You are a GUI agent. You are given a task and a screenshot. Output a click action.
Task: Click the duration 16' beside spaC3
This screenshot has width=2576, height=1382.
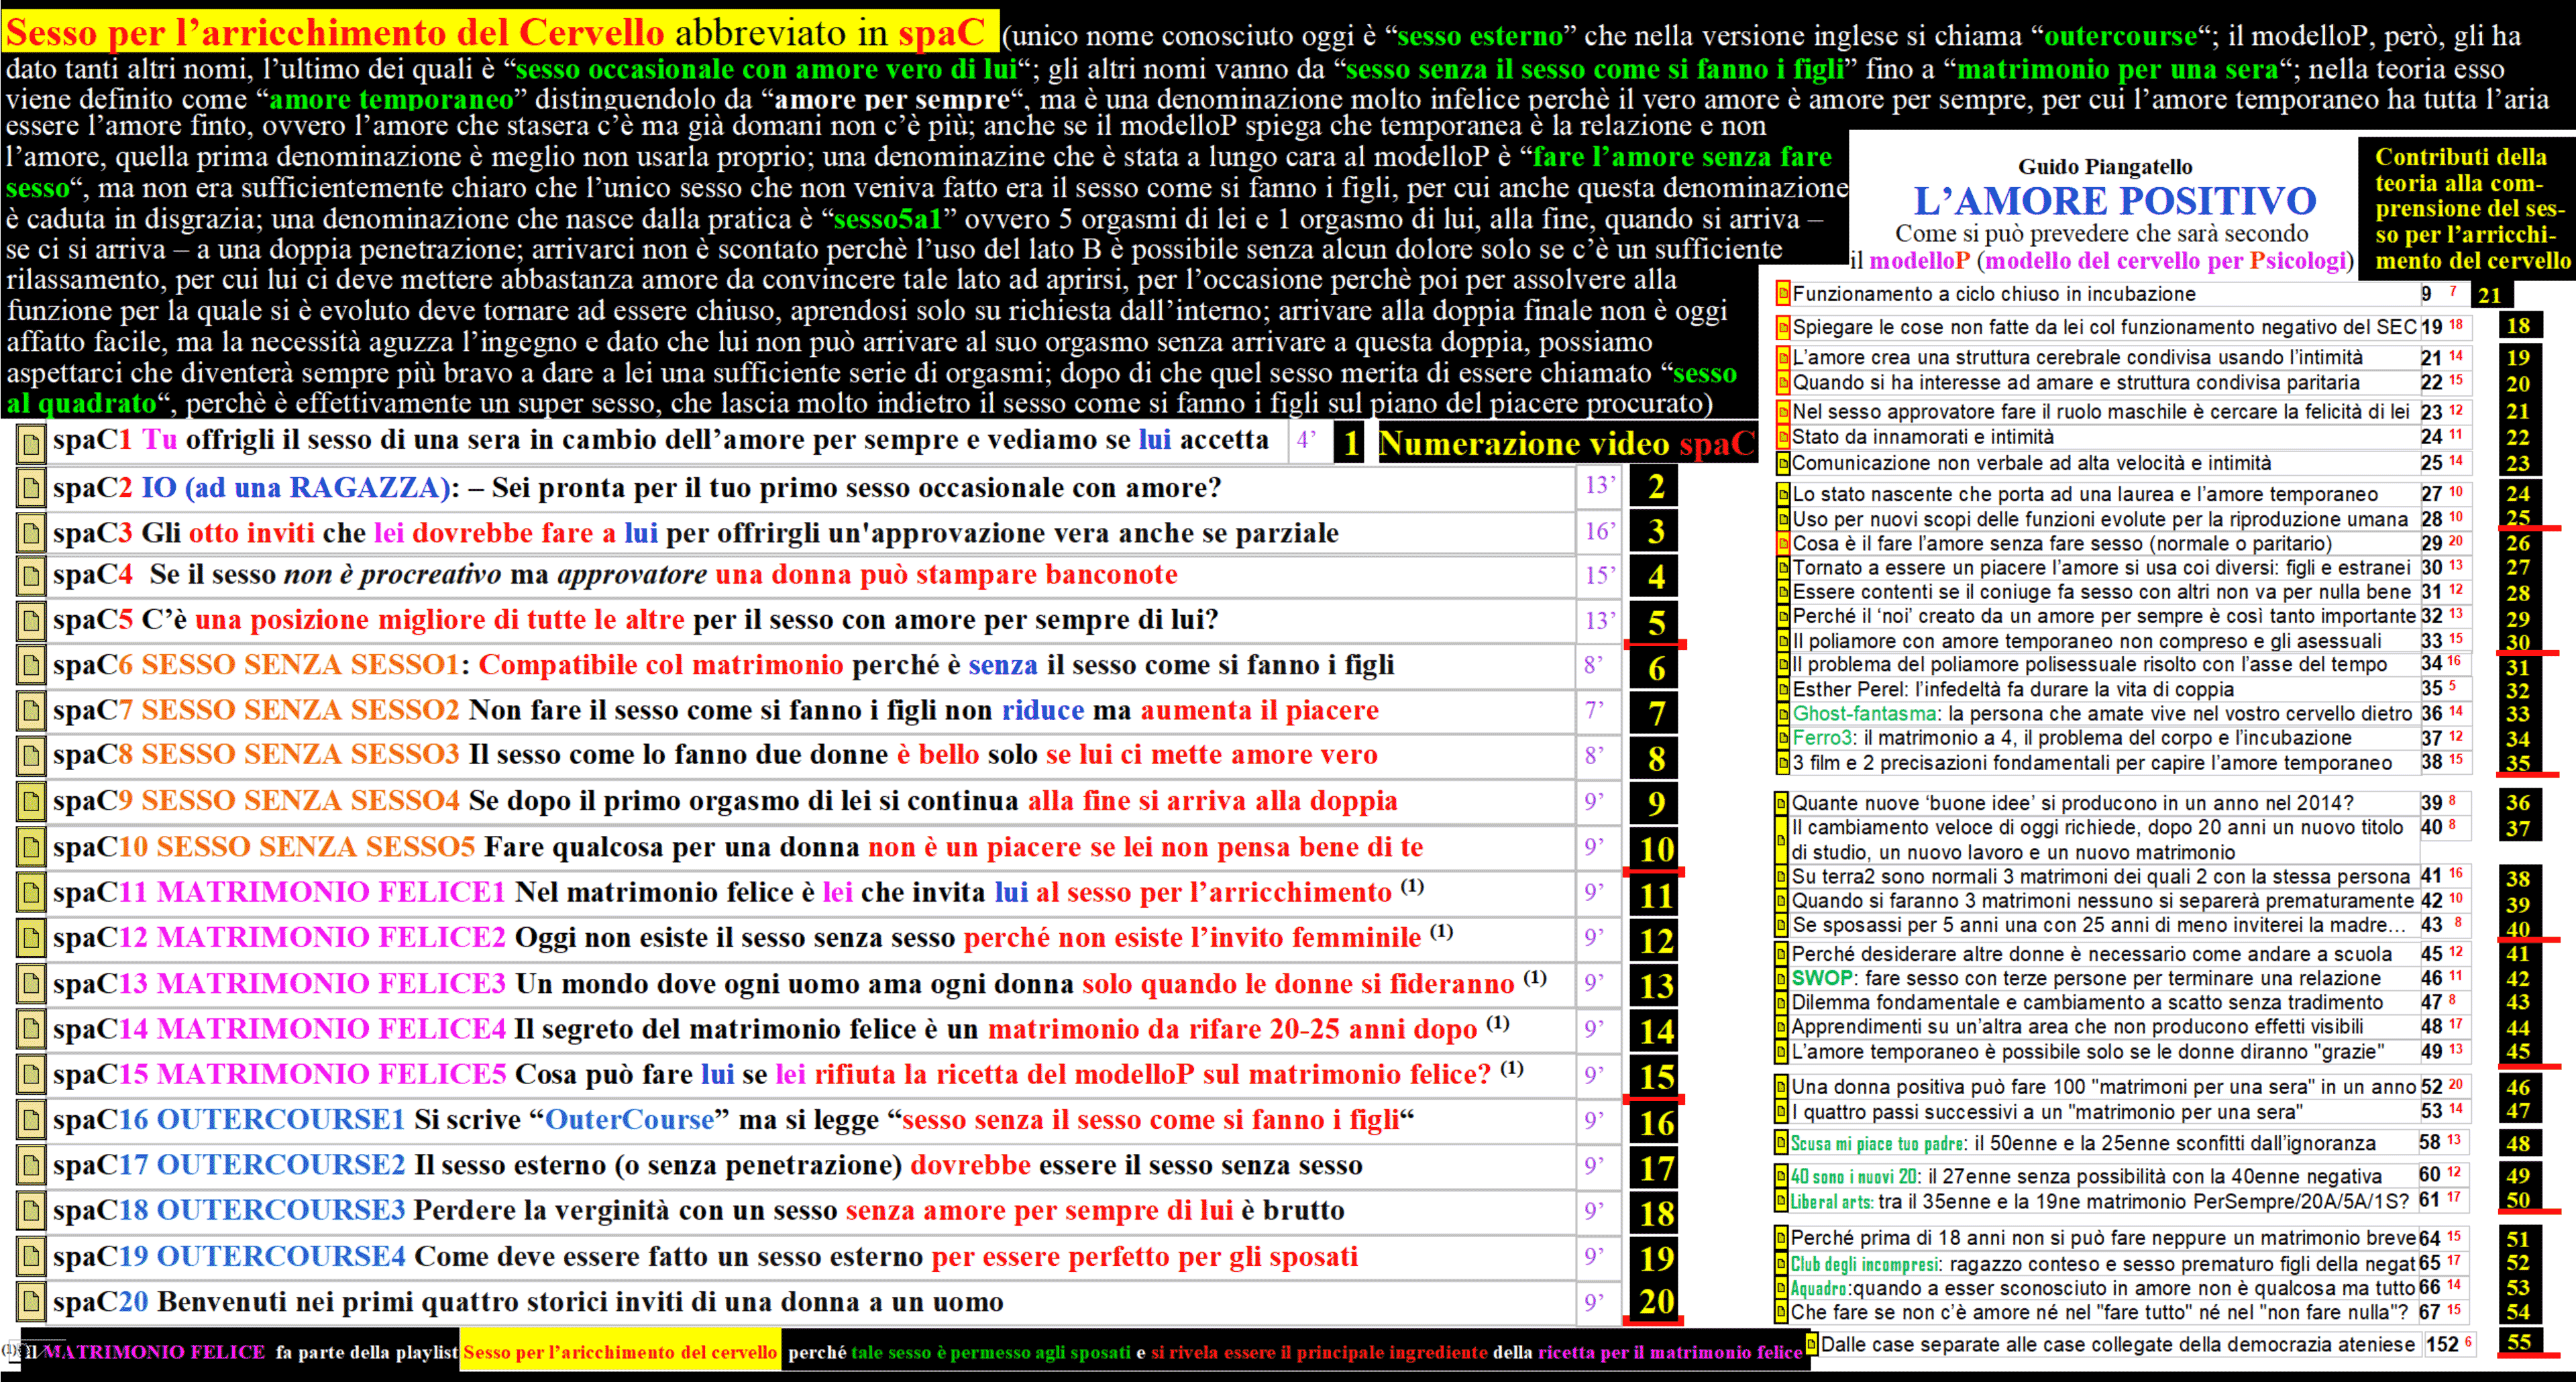tap(1600, 531)
